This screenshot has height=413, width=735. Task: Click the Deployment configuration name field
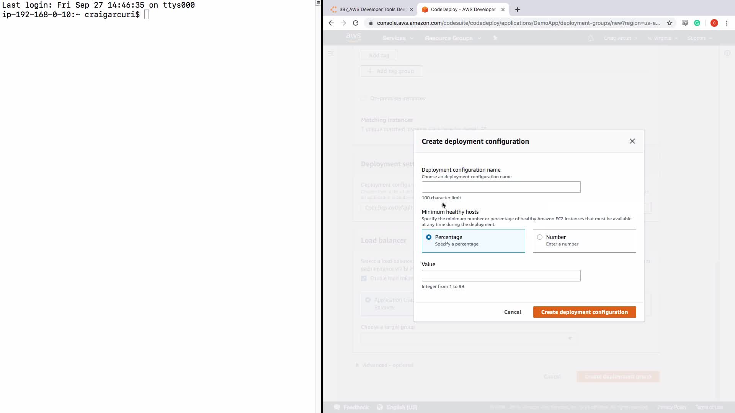501,187
